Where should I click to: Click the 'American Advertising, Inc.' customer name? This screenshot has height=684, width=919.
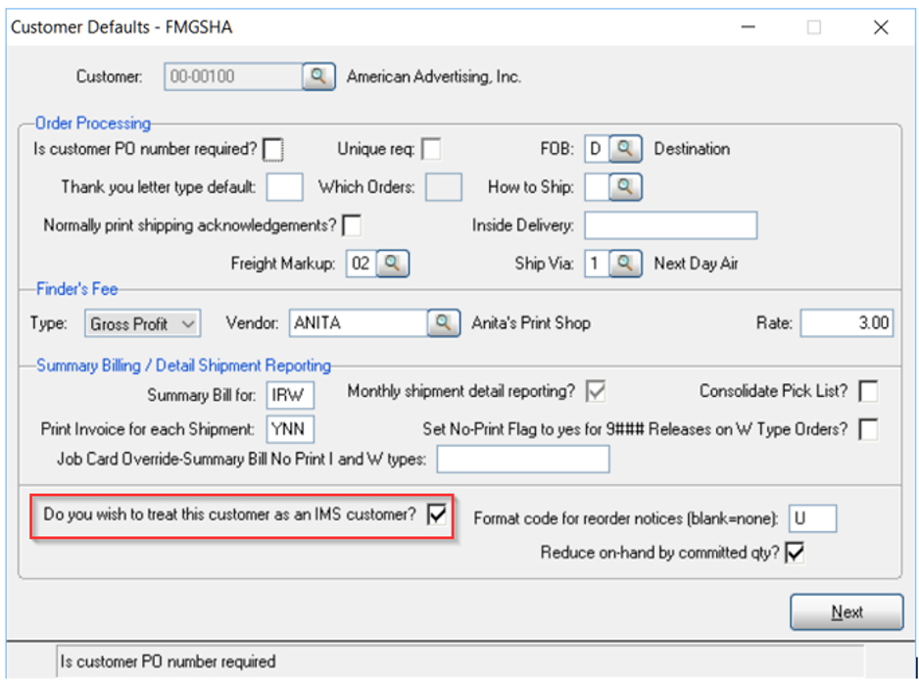[x=434, y=76]
